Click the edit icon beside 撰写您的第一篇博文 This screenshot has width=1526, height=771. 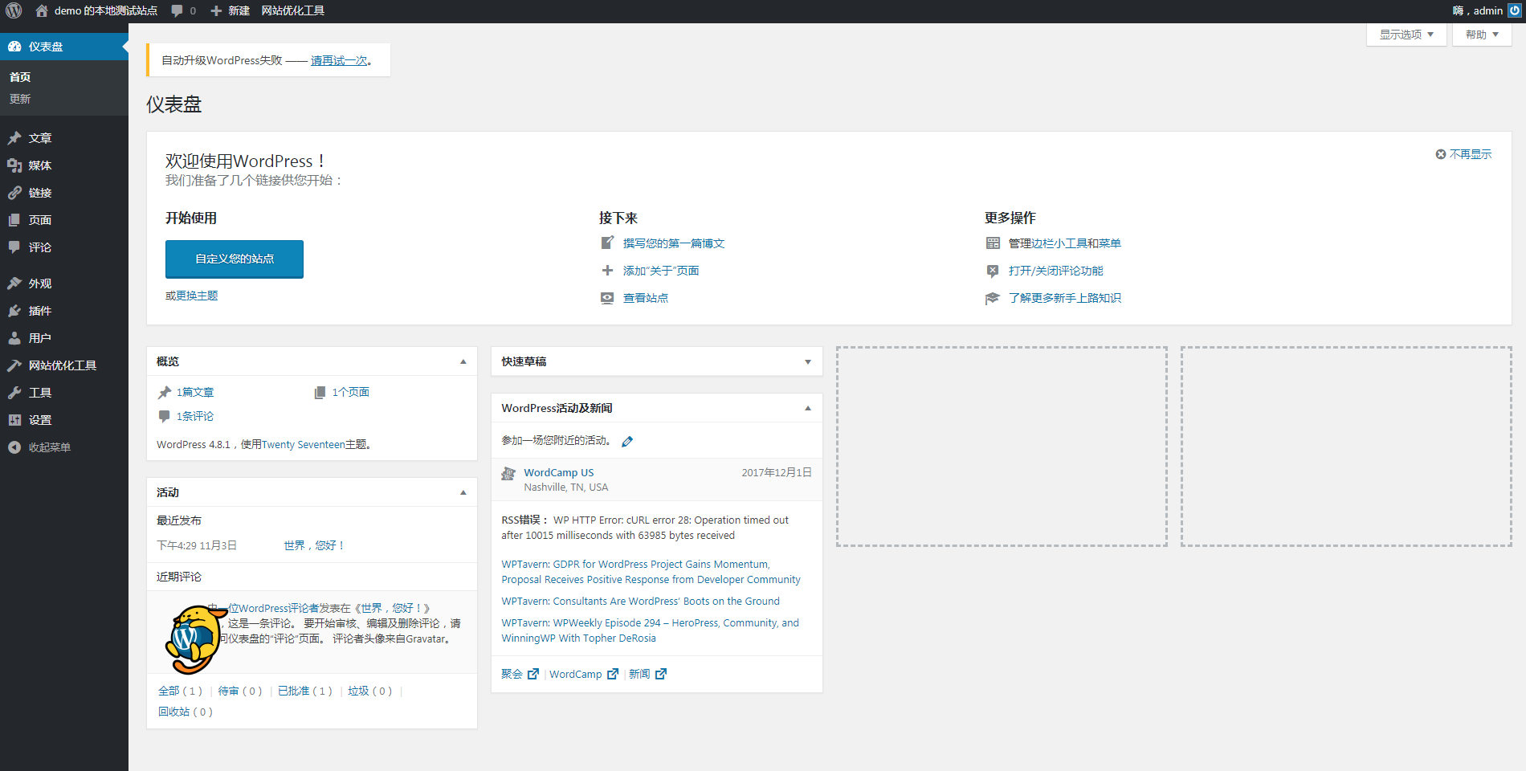[x=607, y=243]
